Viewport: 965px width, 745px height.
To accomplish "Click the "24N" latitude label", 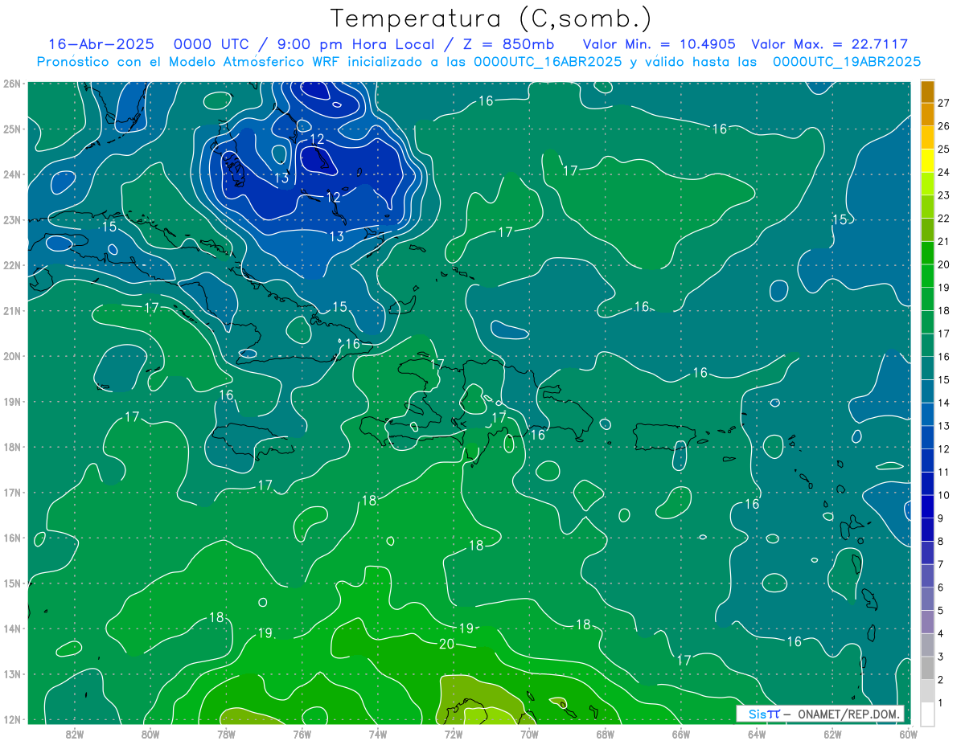I will pos(12,174).
